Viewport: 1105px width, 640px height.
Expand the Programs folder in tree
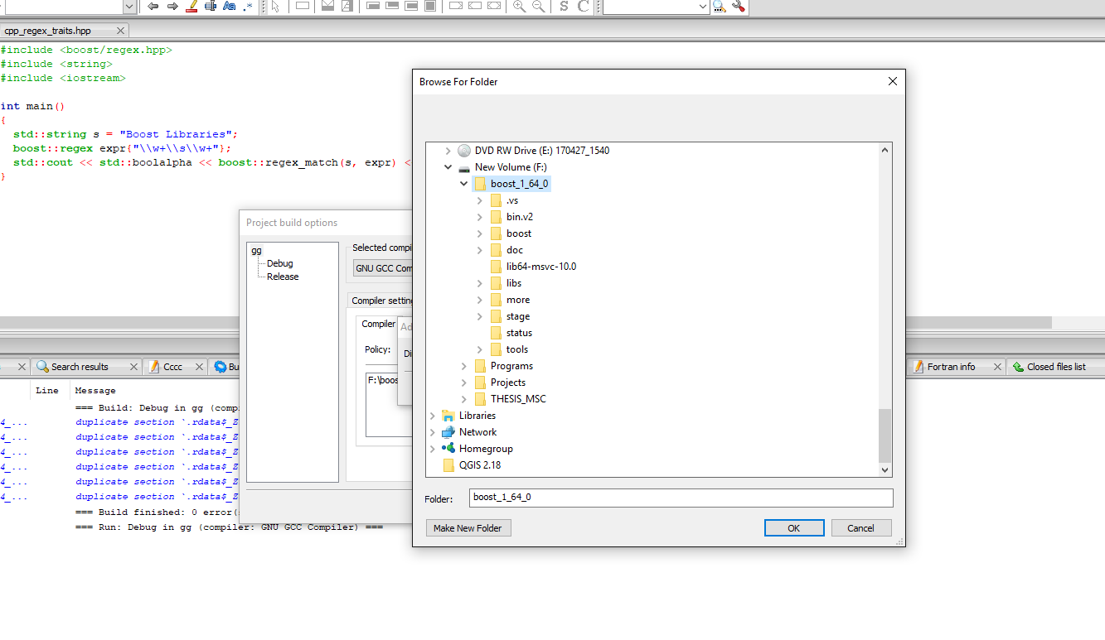pyautogui.click(x=464, y=366)
